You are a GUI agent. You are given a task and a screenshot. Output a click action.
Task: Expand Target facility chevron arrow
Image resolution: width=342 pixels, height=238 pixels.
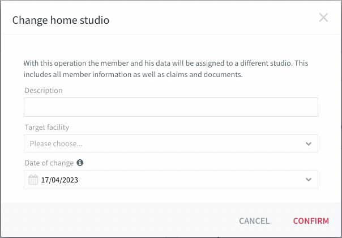[x=309, y=144]
